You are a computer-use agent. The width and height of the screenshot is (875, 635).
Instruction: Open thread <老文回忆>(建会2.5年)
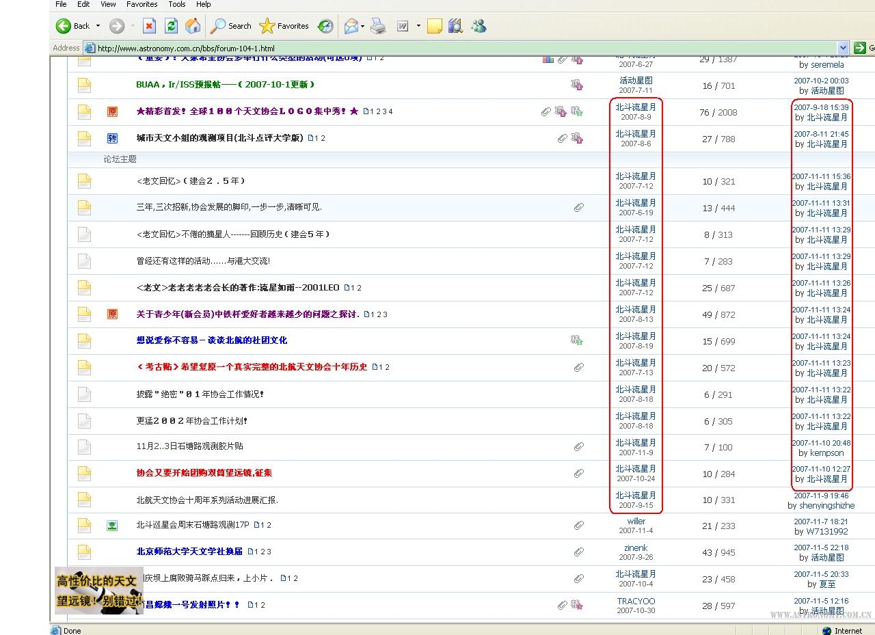[191, 181]
